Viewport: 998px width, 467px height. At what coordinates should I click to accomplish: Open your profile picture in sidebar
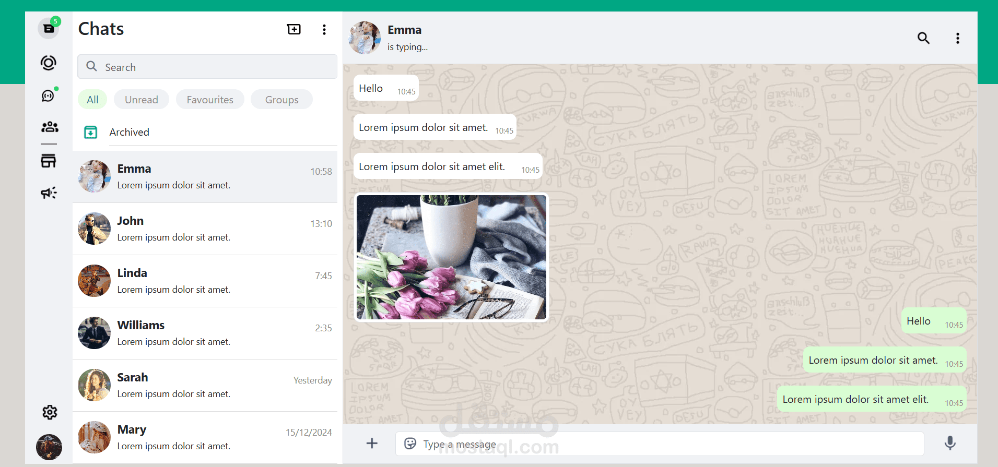49,447
